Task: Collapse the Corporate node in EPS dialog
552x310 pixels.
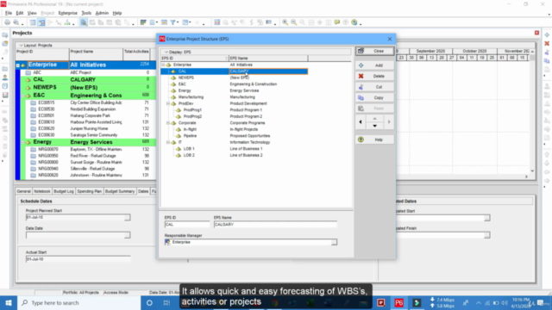Action: (x=168, y=123)
